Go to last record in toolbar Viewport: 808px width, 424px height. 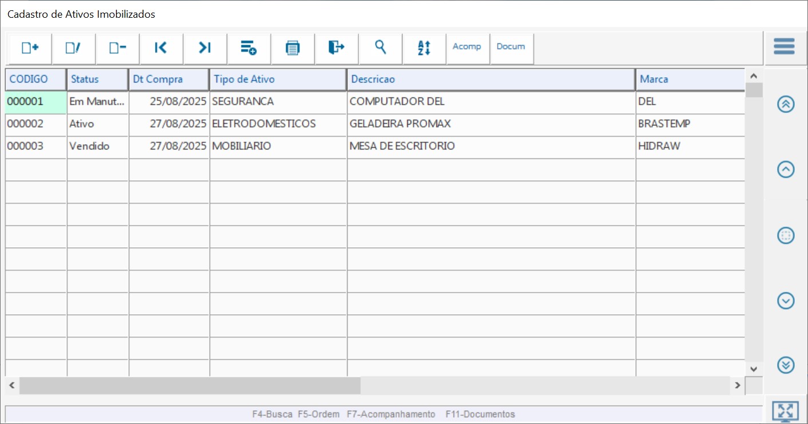(205, 48)
